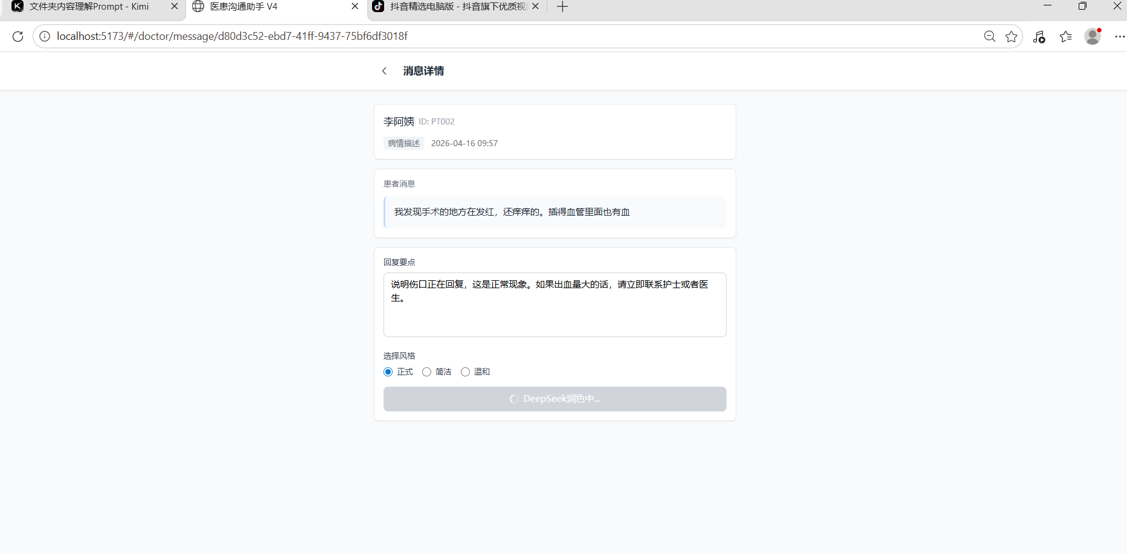
Task: Open browser settings three-dot menu
Action: click(1119, 36)
